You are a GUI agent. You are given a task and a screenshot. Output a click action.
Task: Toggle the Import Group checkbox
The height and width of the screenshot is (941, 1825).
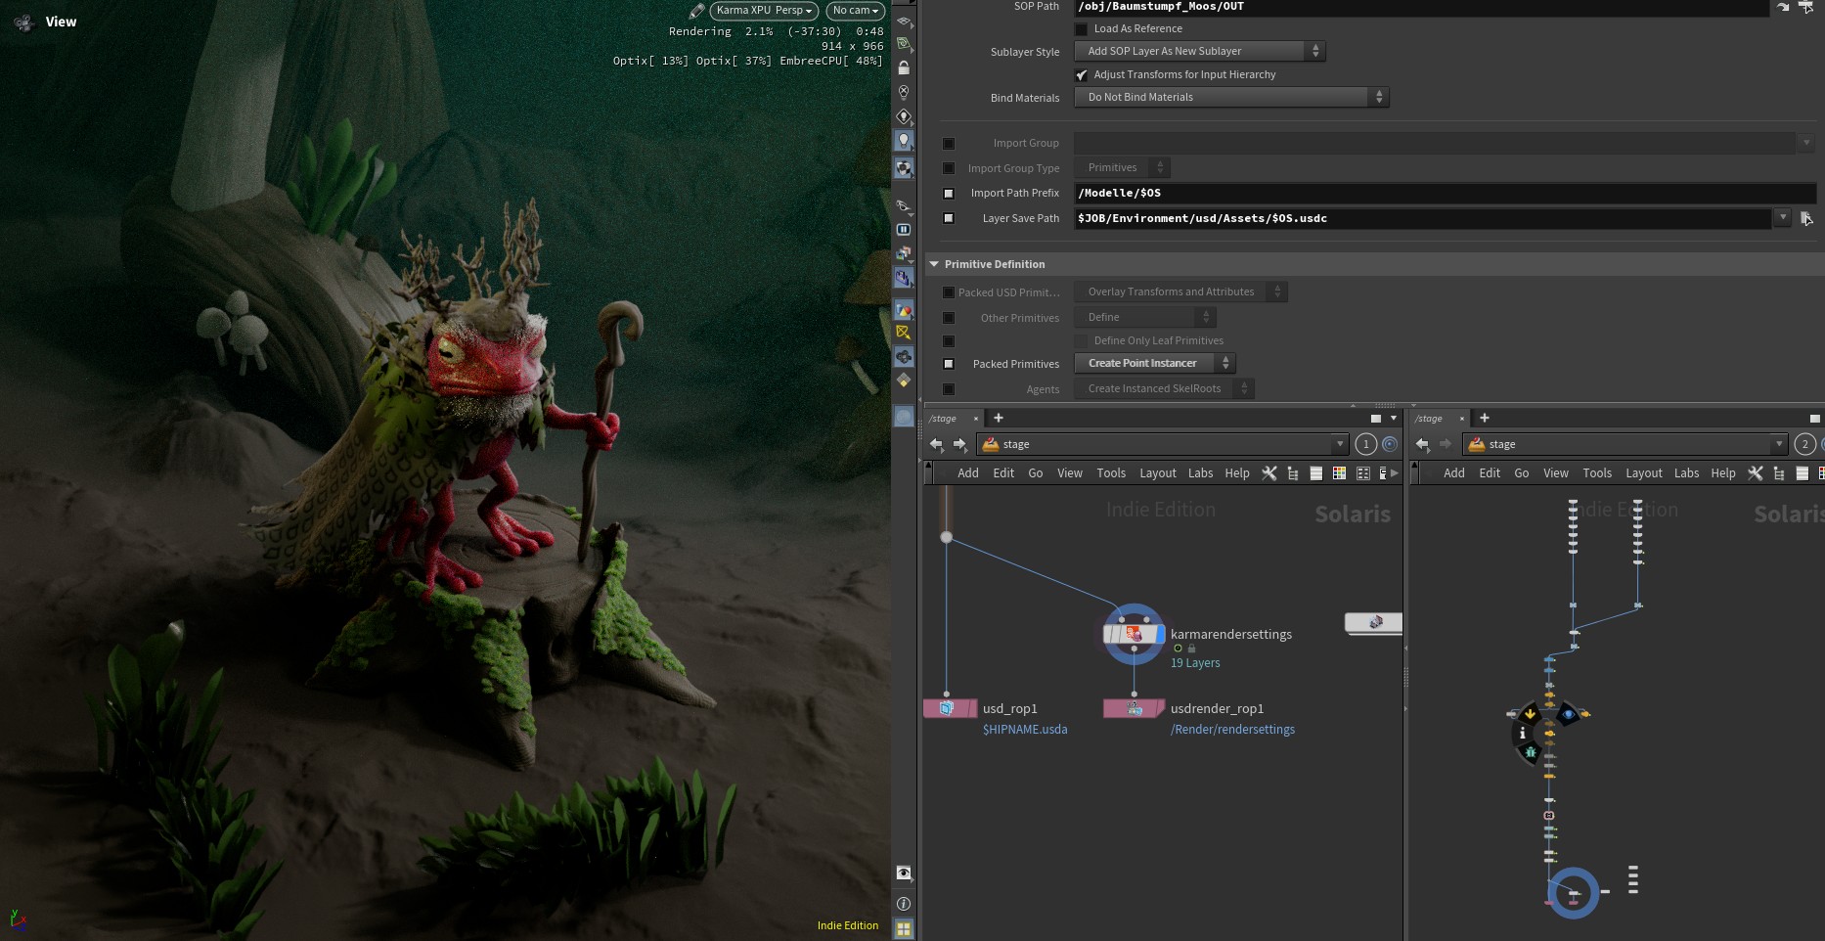tap(948, 144)
